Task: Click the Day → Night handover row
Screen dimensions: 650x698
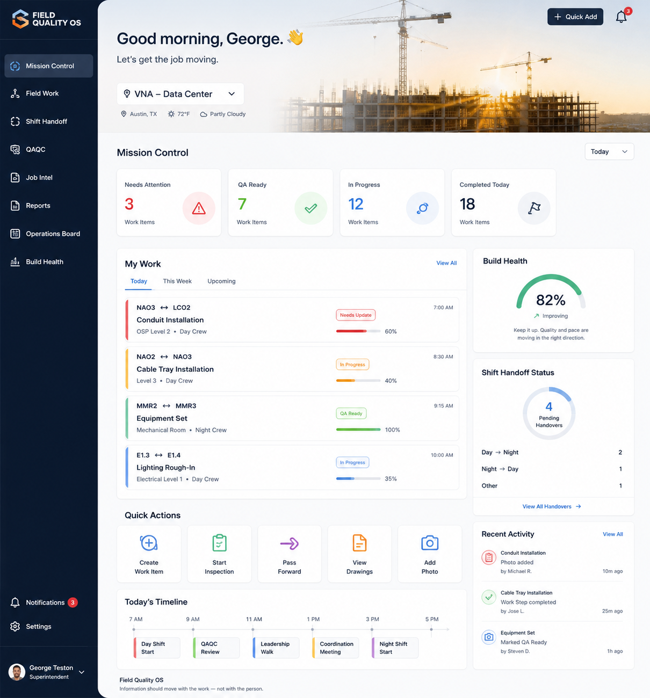Action: [x=552, y=452]
